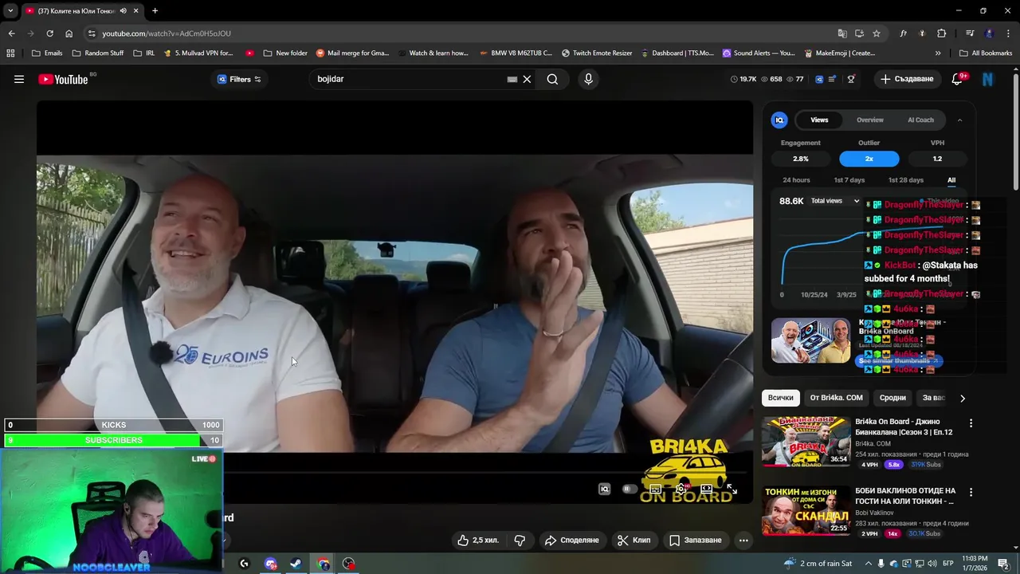Open options for Bri4ka On Board video
Viewport: 1020px width, 574px height.
(x=971, y=423)
